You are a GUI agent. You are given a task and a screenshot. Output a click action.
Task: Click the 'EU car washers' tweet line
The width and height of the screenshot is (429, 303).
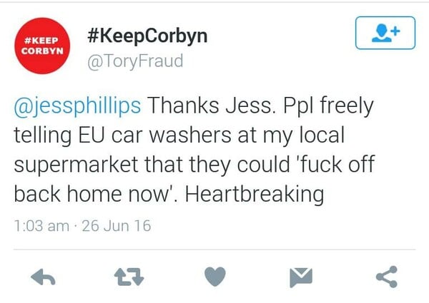pyautogui.click(x=179, y=135)
